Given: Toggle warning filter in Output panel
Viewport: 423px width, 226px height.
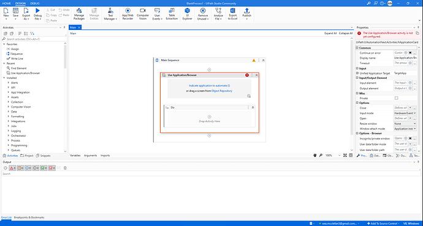Looking at the screenshot, I should click(x=20, y=168).
